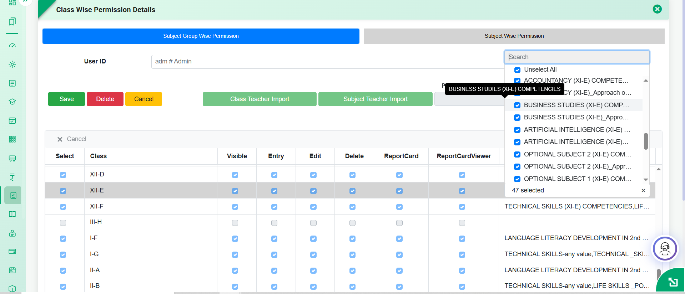Sort by the ReportCardViewer column header
685x294 pixels.
click(x=464, y=156)
